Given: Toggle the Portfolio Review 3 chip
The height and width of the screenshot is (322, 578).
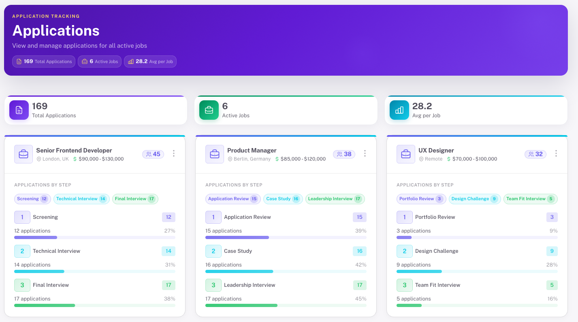Looking at the screenshot, I should 421,199.
